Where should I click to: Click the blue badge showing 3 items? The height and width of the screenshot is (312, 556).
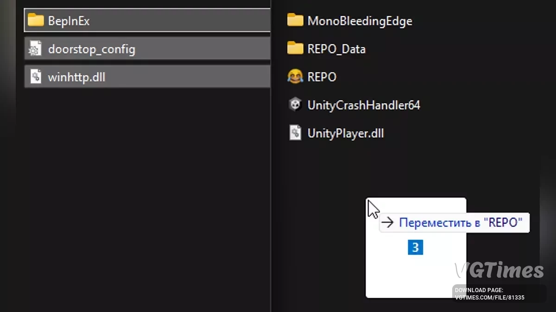click(x=415, y=248)
